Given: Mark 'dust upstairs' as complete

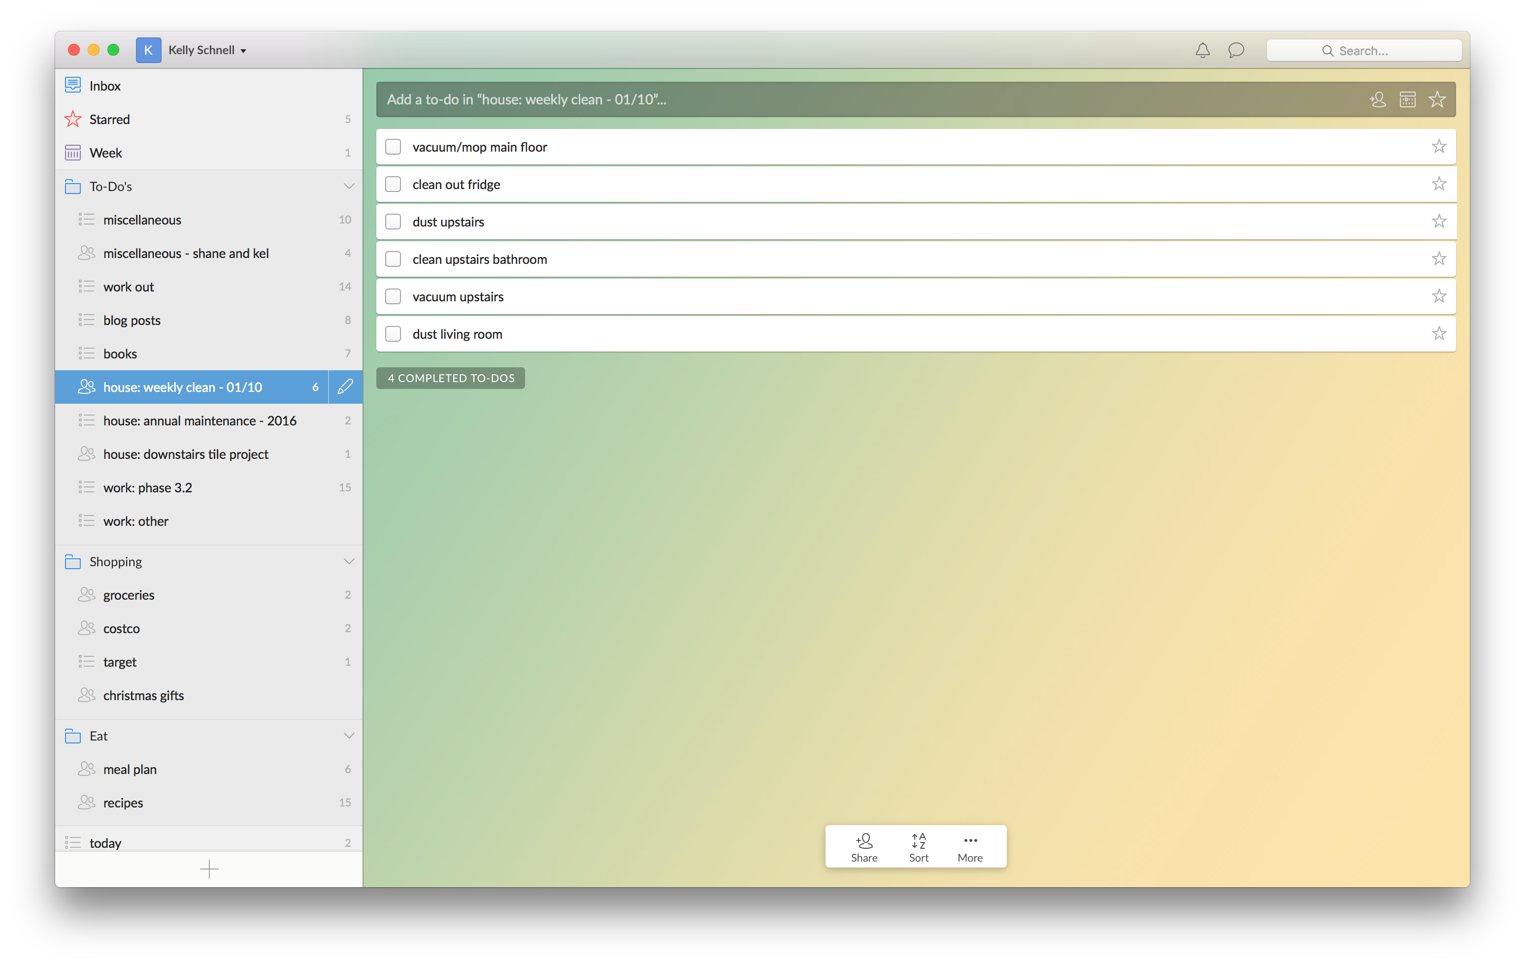Looking at the screenshot, I should [393, 222].
